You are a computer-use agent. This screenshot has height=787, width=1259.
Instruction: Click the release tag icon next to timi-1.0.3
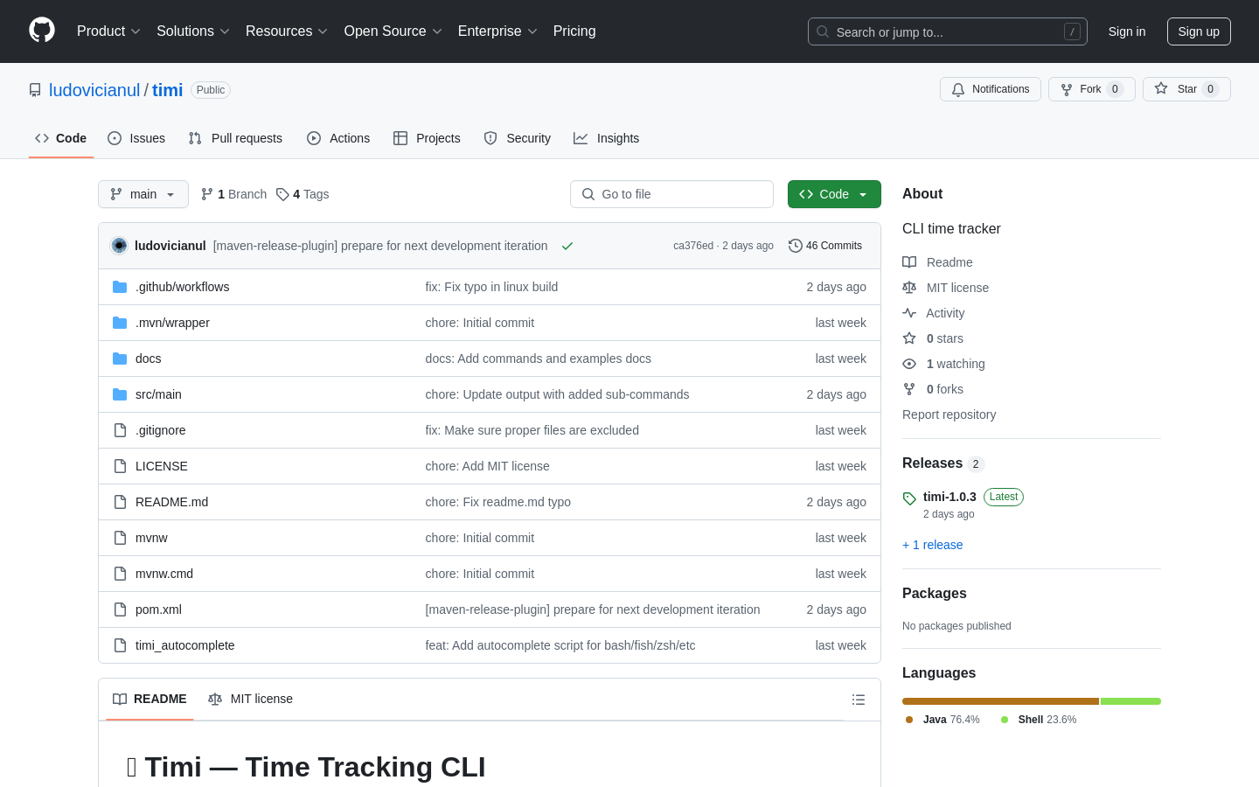909,498
